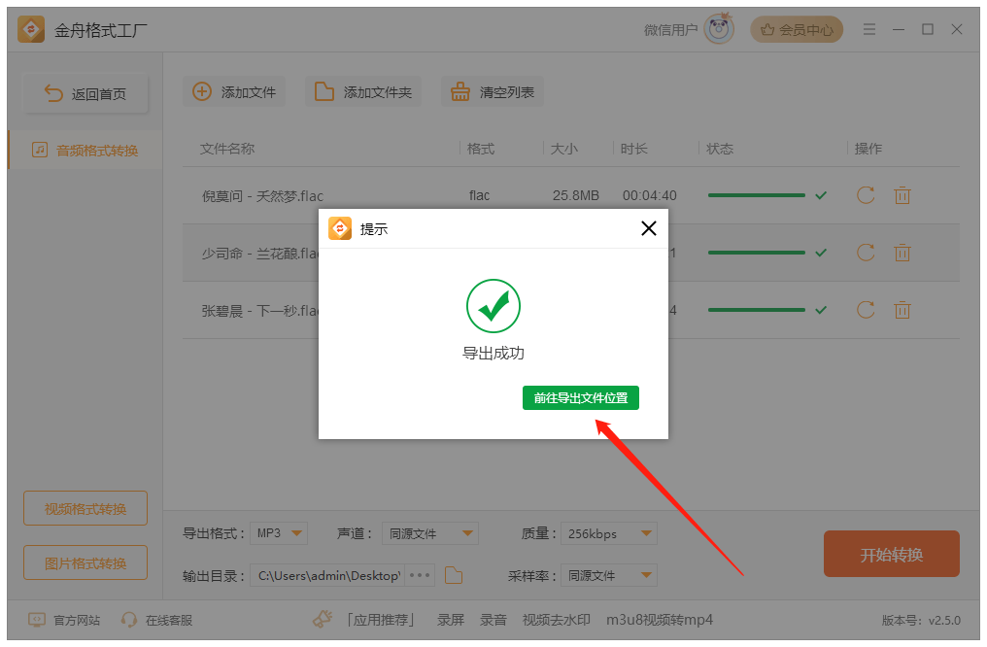Open 视频格式转换 module

(85, 508)
